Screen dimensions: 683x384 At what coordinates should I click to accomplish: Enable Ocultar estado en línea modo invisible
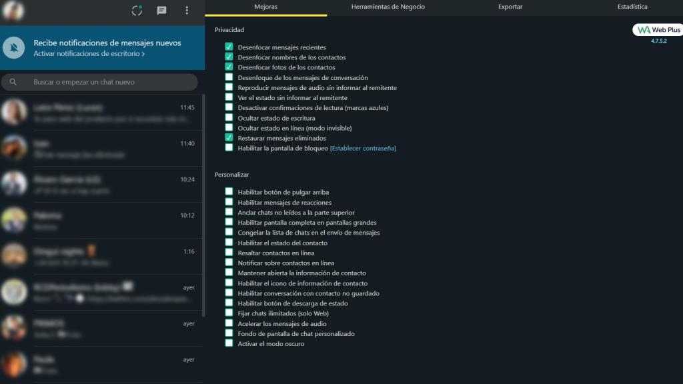point(229,127)
